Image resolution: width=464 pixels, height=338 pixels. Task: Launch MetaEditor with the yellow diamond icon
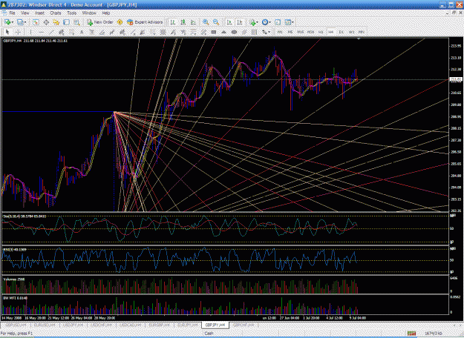(x=120, y=22)
